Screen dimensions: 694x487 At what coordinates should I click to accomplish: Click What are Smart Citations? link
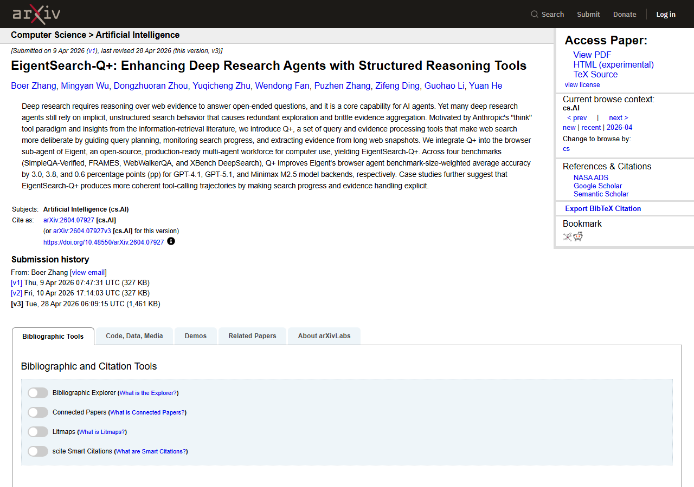(x=151, y=452)
